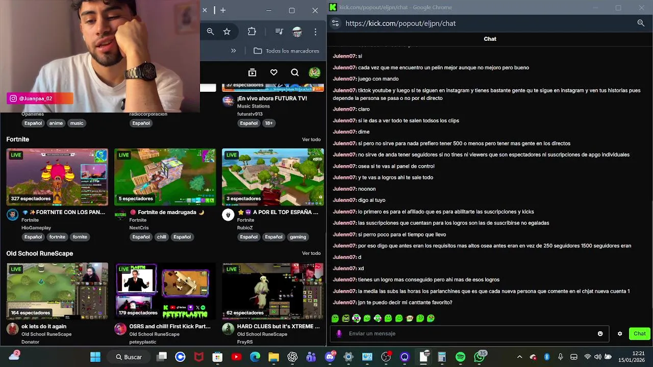This screenshot has width=653, height=367.
Task: Click HioGameplay channel avatar
Action: coord(12,215)
